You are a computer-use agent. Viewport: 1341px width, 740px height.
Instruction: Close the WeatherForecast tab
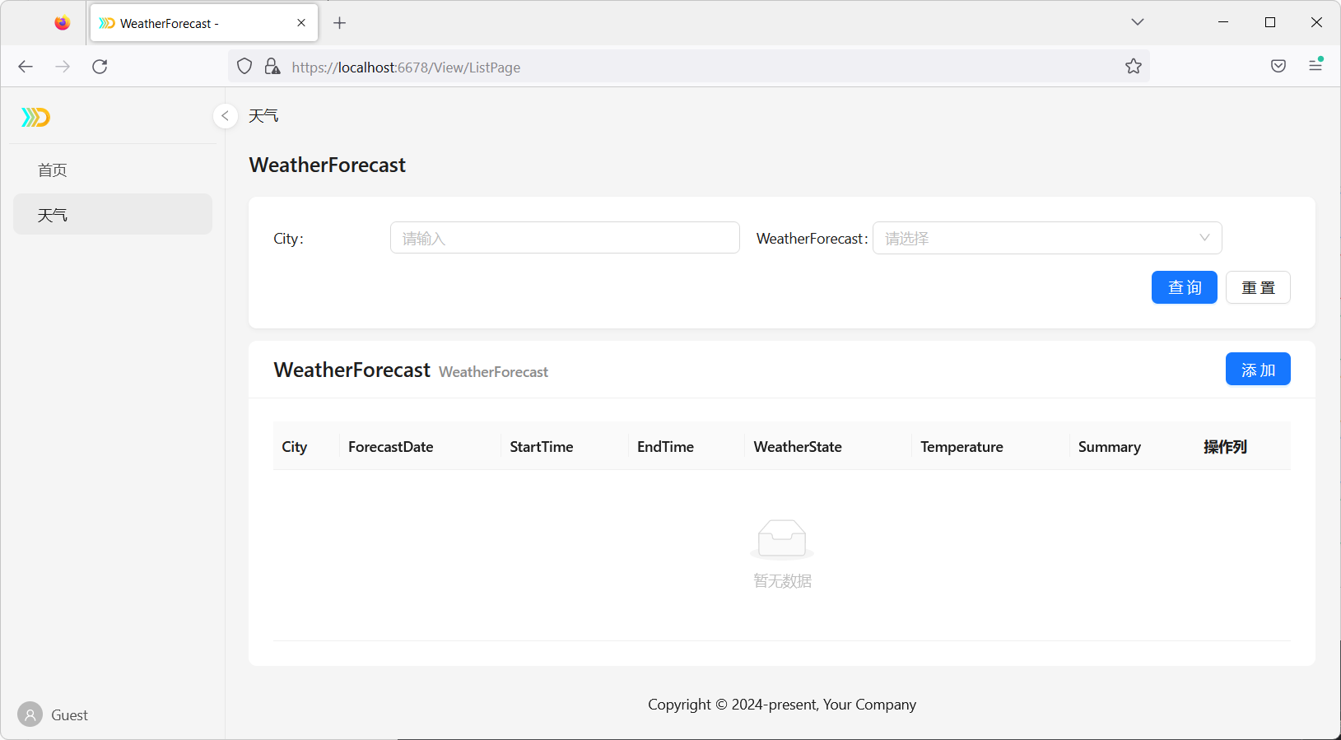pos(301,23)
